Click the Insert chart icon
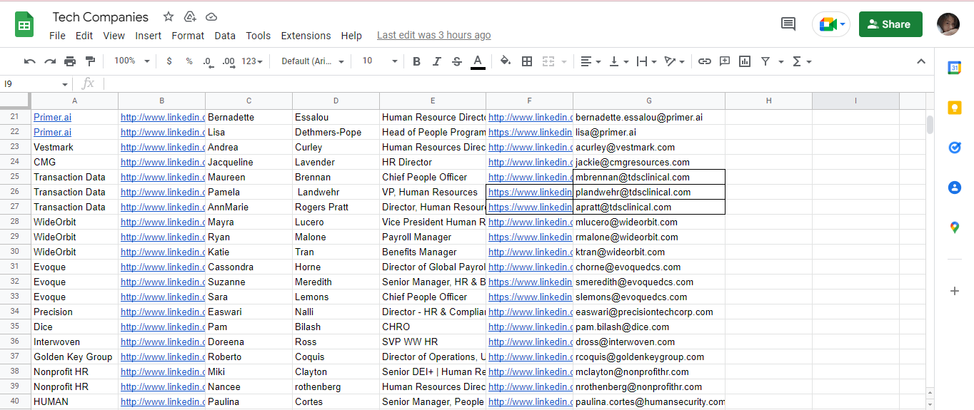Viewport: 974px width, 410px height. (x=745, y=61)
